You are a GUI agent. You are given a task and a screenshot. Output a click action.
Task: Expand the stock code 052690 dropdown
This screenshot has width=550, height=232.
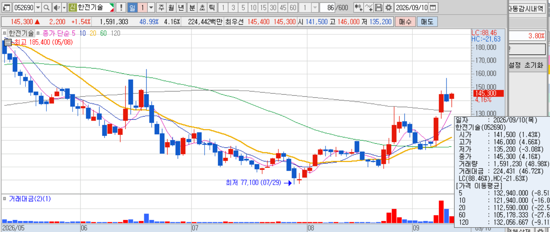[38, 7]
